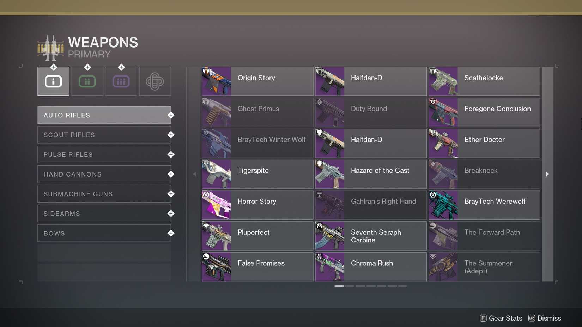This screenshot has width=582, height=327.
Task: Click the diamond marker beside Scout Rifles
Action: 171,135
